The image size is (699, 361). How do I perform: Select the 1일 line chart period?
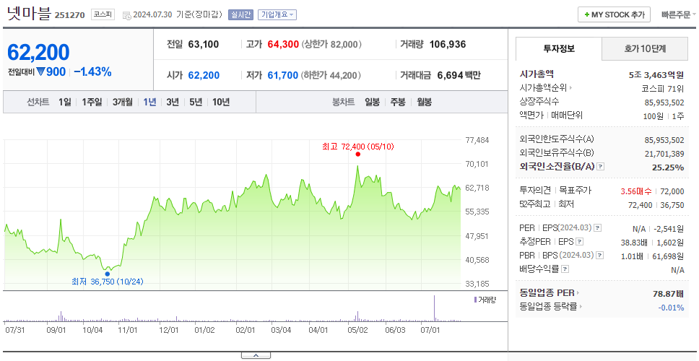[x=65, y=102]
